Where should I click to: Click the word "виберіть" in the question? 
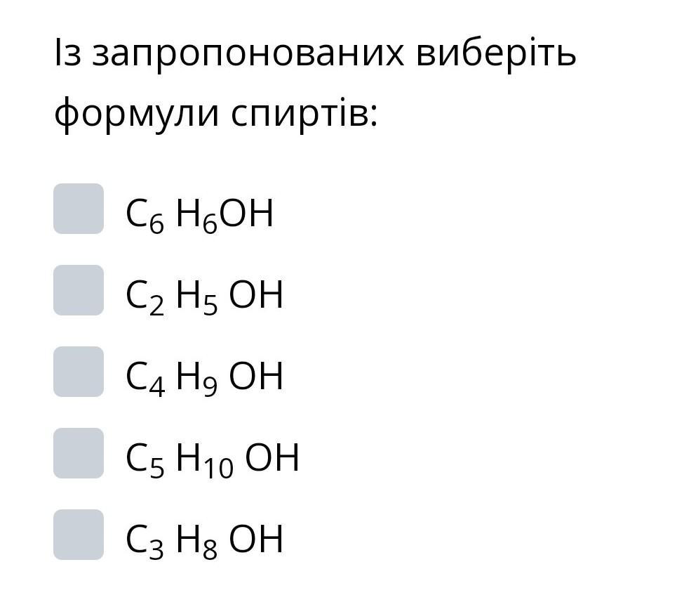(x=495, y=53)
